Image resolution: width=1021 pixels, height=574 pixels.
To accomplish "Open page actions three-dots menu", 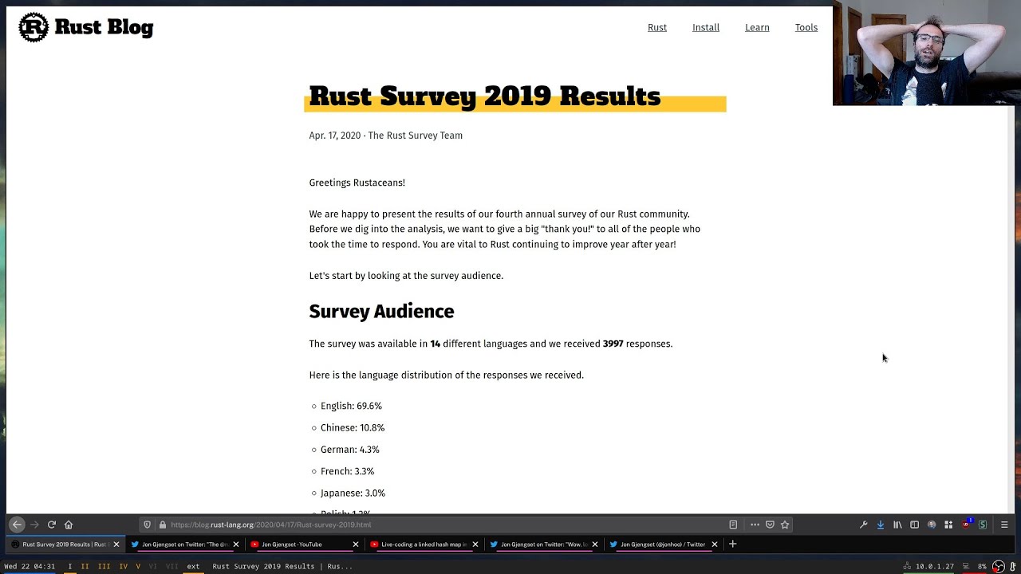I will coord(755,525).
